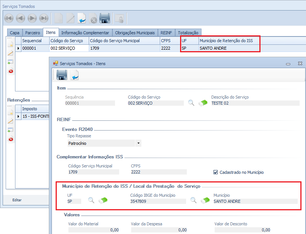
Task: Open Obrigações Municipais tab
Action: point(135,33)
